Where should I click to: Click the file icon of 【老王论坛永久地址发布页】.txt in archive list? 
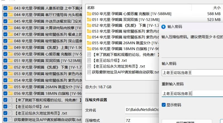pos(89,66)
